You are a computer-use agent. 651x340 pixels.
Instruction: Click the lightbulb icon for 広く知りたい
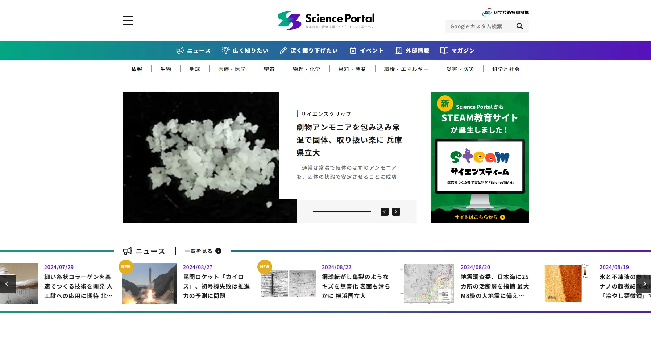point(226,50)
